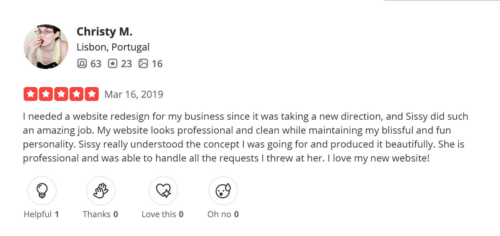
Task: Open Christy M.'s profile photo
Action: (46, 47)
